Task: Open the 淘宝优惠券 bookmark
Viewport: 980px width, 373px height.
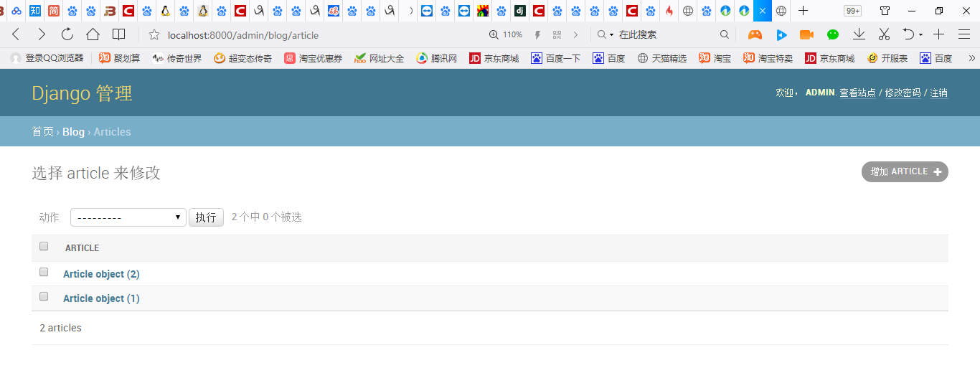Action: (313, 58)
